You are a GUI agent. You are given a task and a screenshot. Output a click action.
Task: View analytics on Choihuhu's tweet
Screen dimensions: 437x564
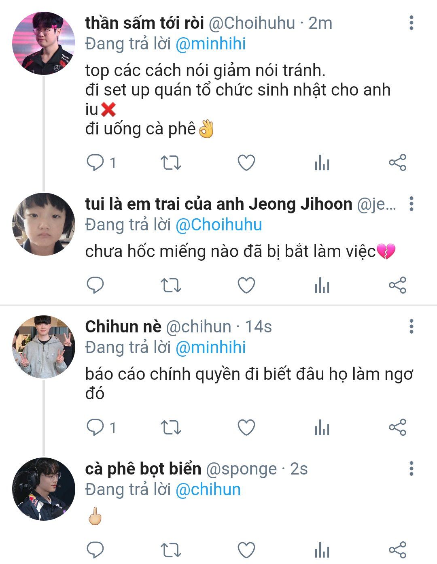322,164
